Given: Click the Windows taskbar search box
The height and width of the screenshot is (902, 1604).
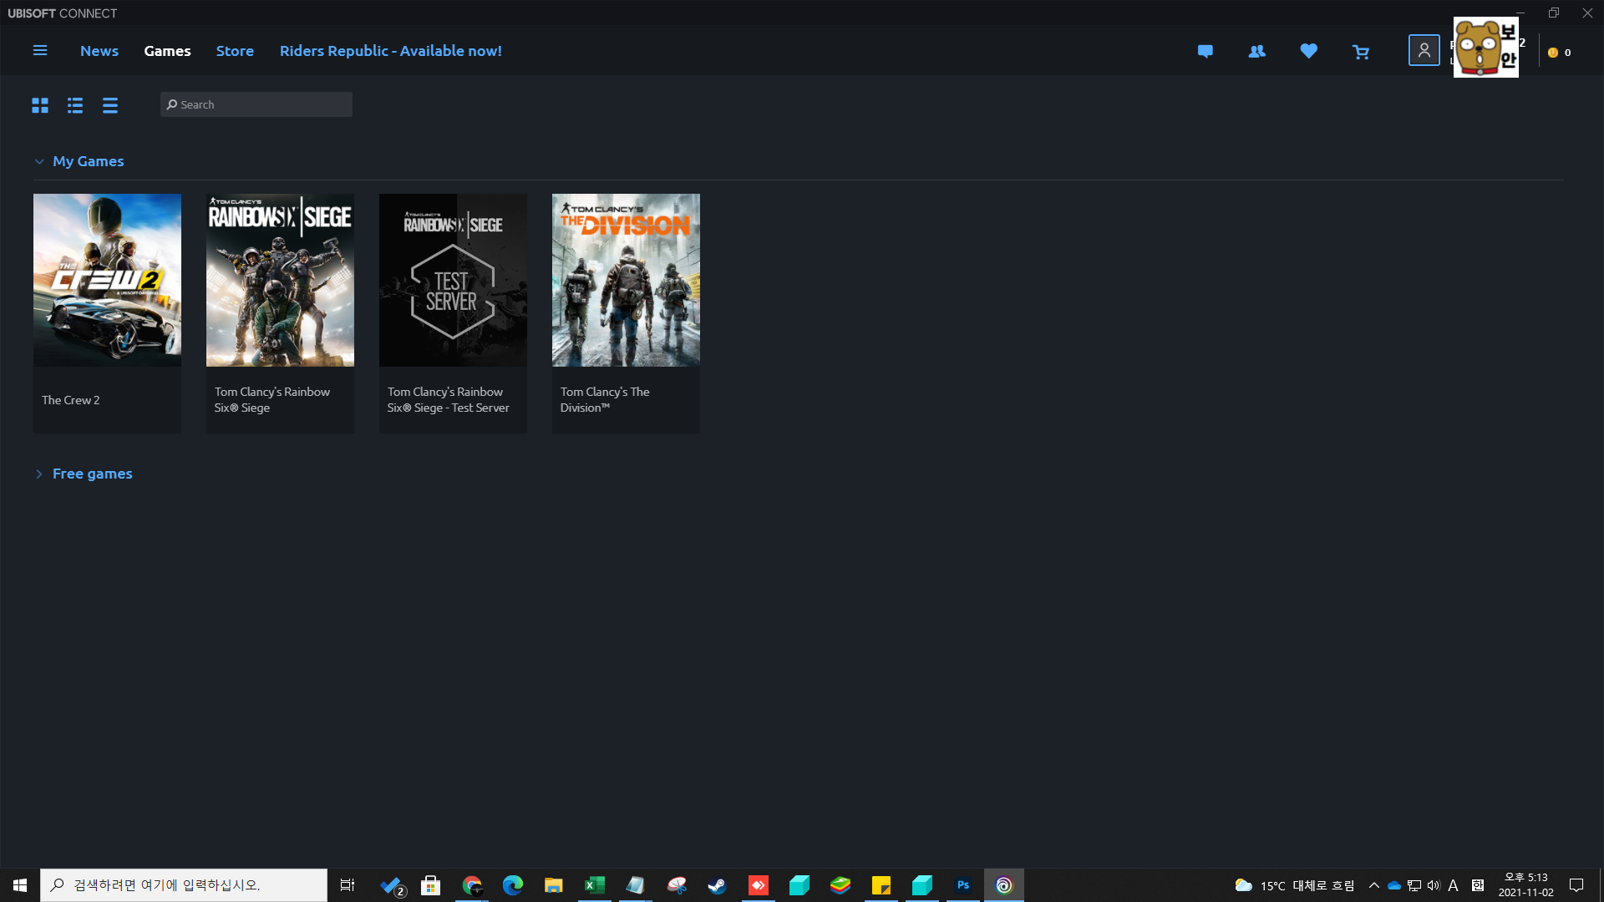Looking at the screenshot, I should (184, 885).
